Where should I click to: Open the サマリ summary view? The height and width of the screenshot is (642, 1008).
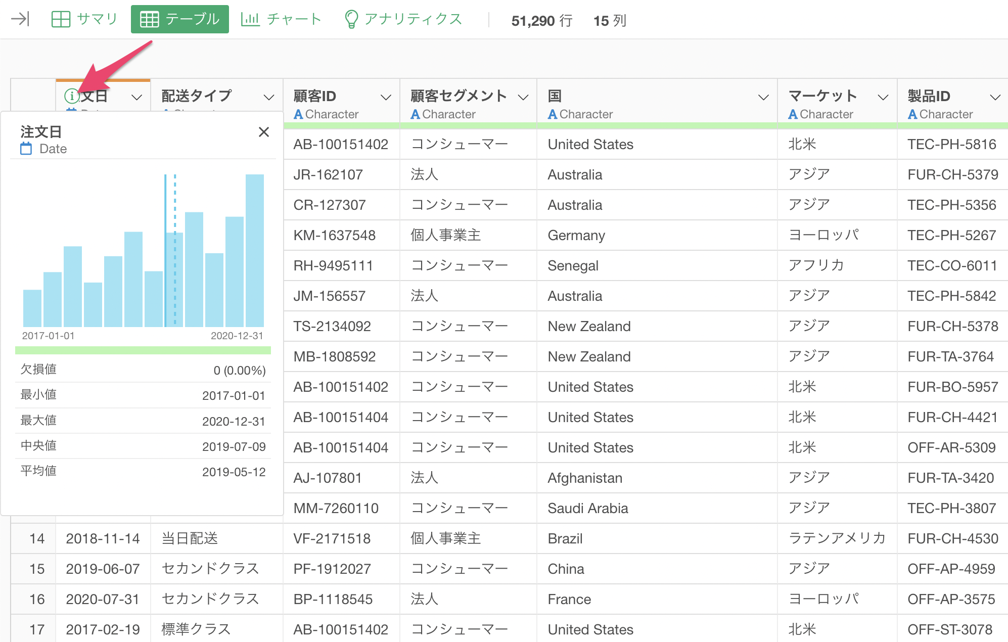coord(84,19)
